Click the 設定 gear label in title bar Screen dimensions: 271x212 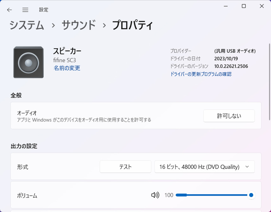click(43, 10)
